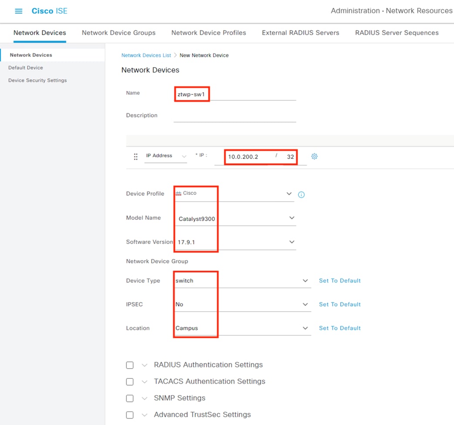The image size is (454, 425).
Task: Select Default Device in sidebar
Action: point(25,68)
